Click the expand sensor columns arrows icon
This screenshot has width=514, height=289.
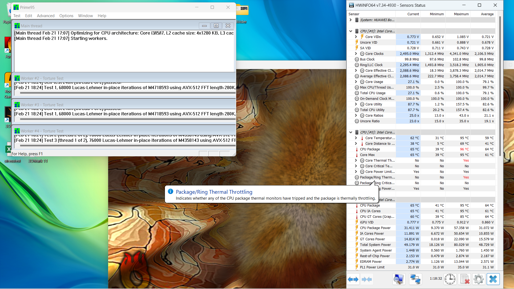pos(353,279)
